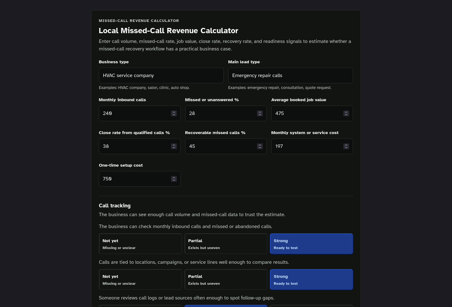Click the 'Examples: emergency repair, consultation' hint
The height and width of the screenshot is (307, 452).
(280, 88)
